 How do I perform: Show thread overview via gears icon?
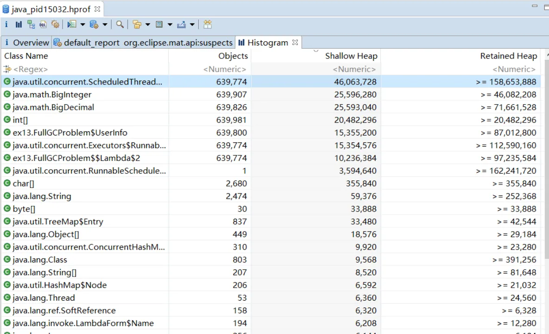(55, 24)
